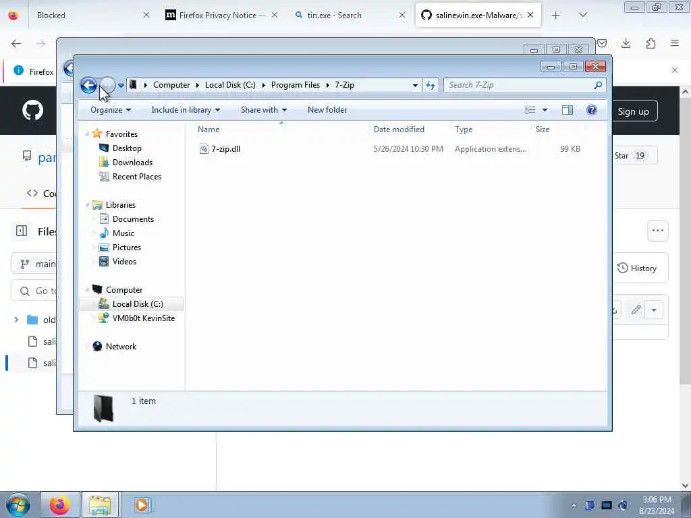Open Documents library

[x=133, y=219]
